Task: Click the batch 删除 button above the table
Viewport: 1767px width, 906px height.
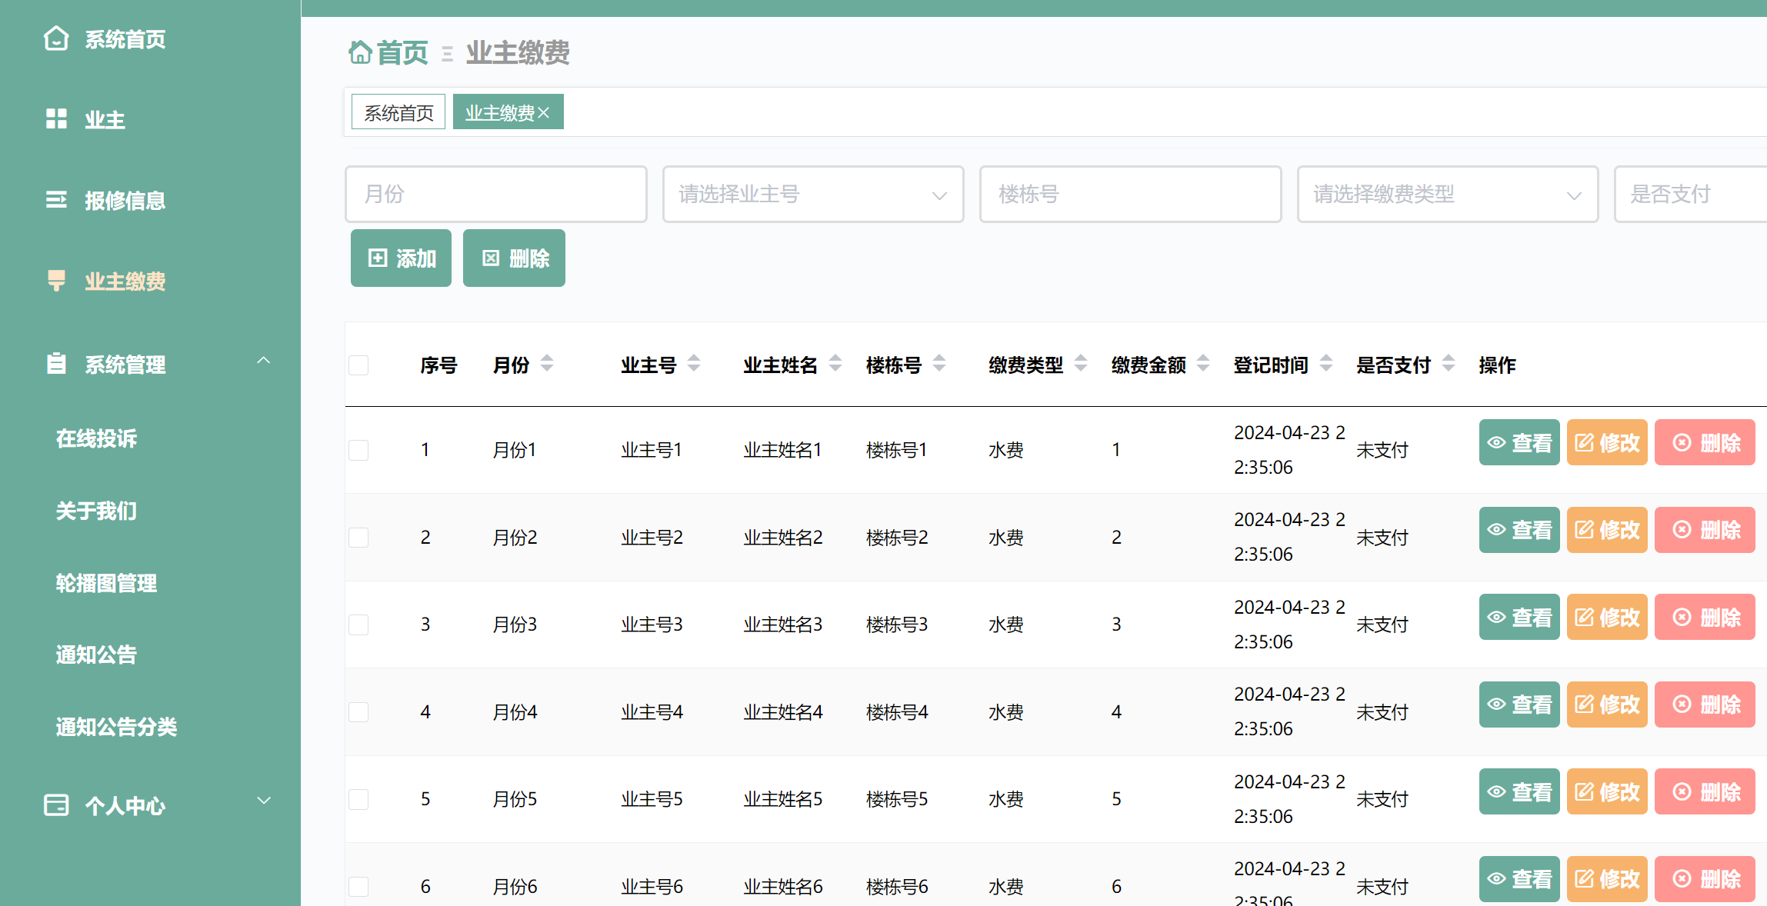Action: 514,258
